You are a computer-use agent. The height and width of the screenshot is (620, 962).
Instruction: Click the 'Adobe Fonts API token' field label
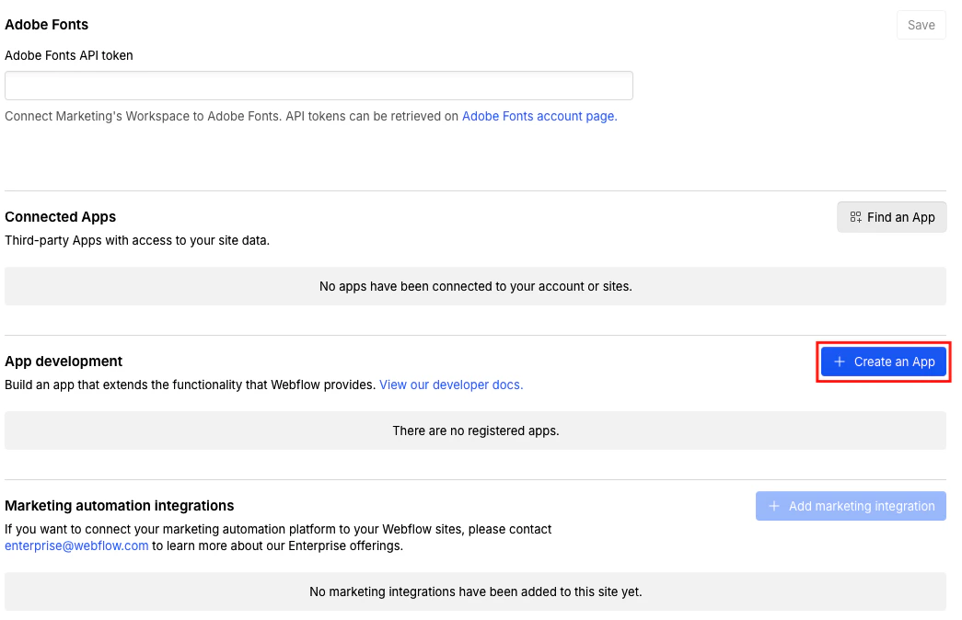click(69, 55)
